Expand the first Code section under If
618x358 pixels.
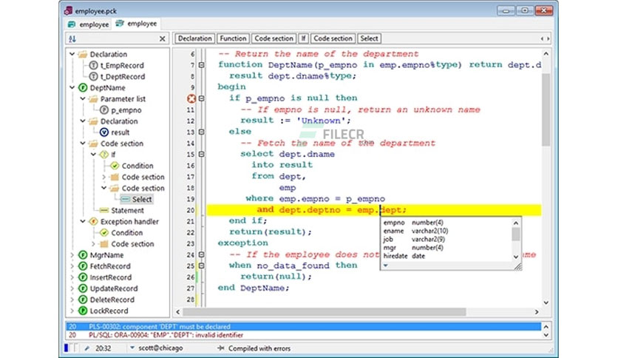pos(104,177)
